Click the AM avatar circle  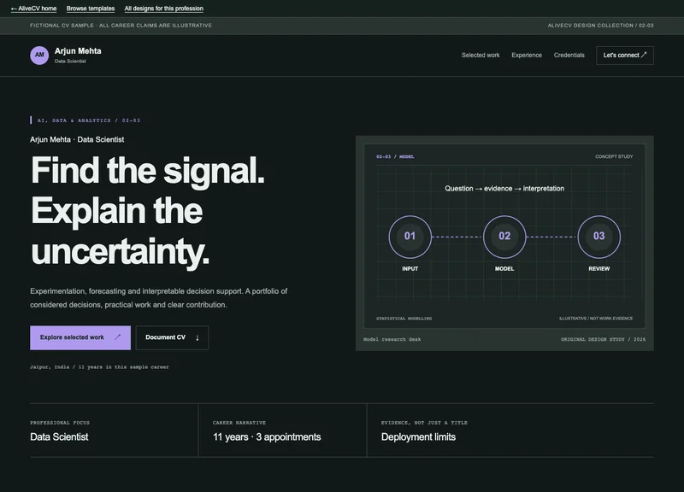39,56
